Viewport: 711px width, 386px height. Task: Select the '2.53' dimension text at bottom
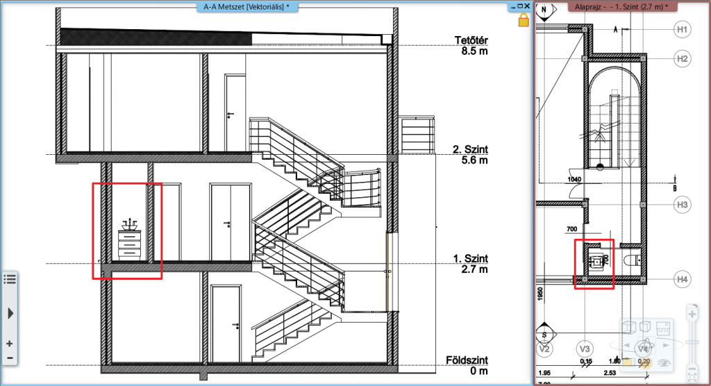(610, 373)
